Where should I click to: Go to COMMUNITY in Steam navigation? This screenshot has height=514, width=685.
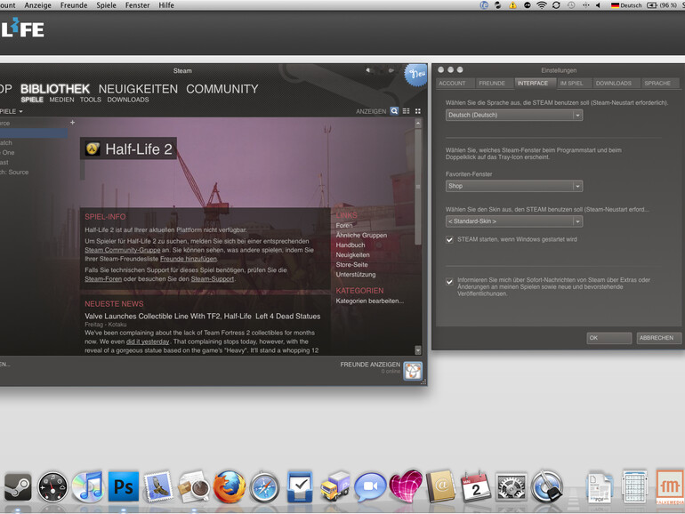pyautogui.click(x=222, y=89)
